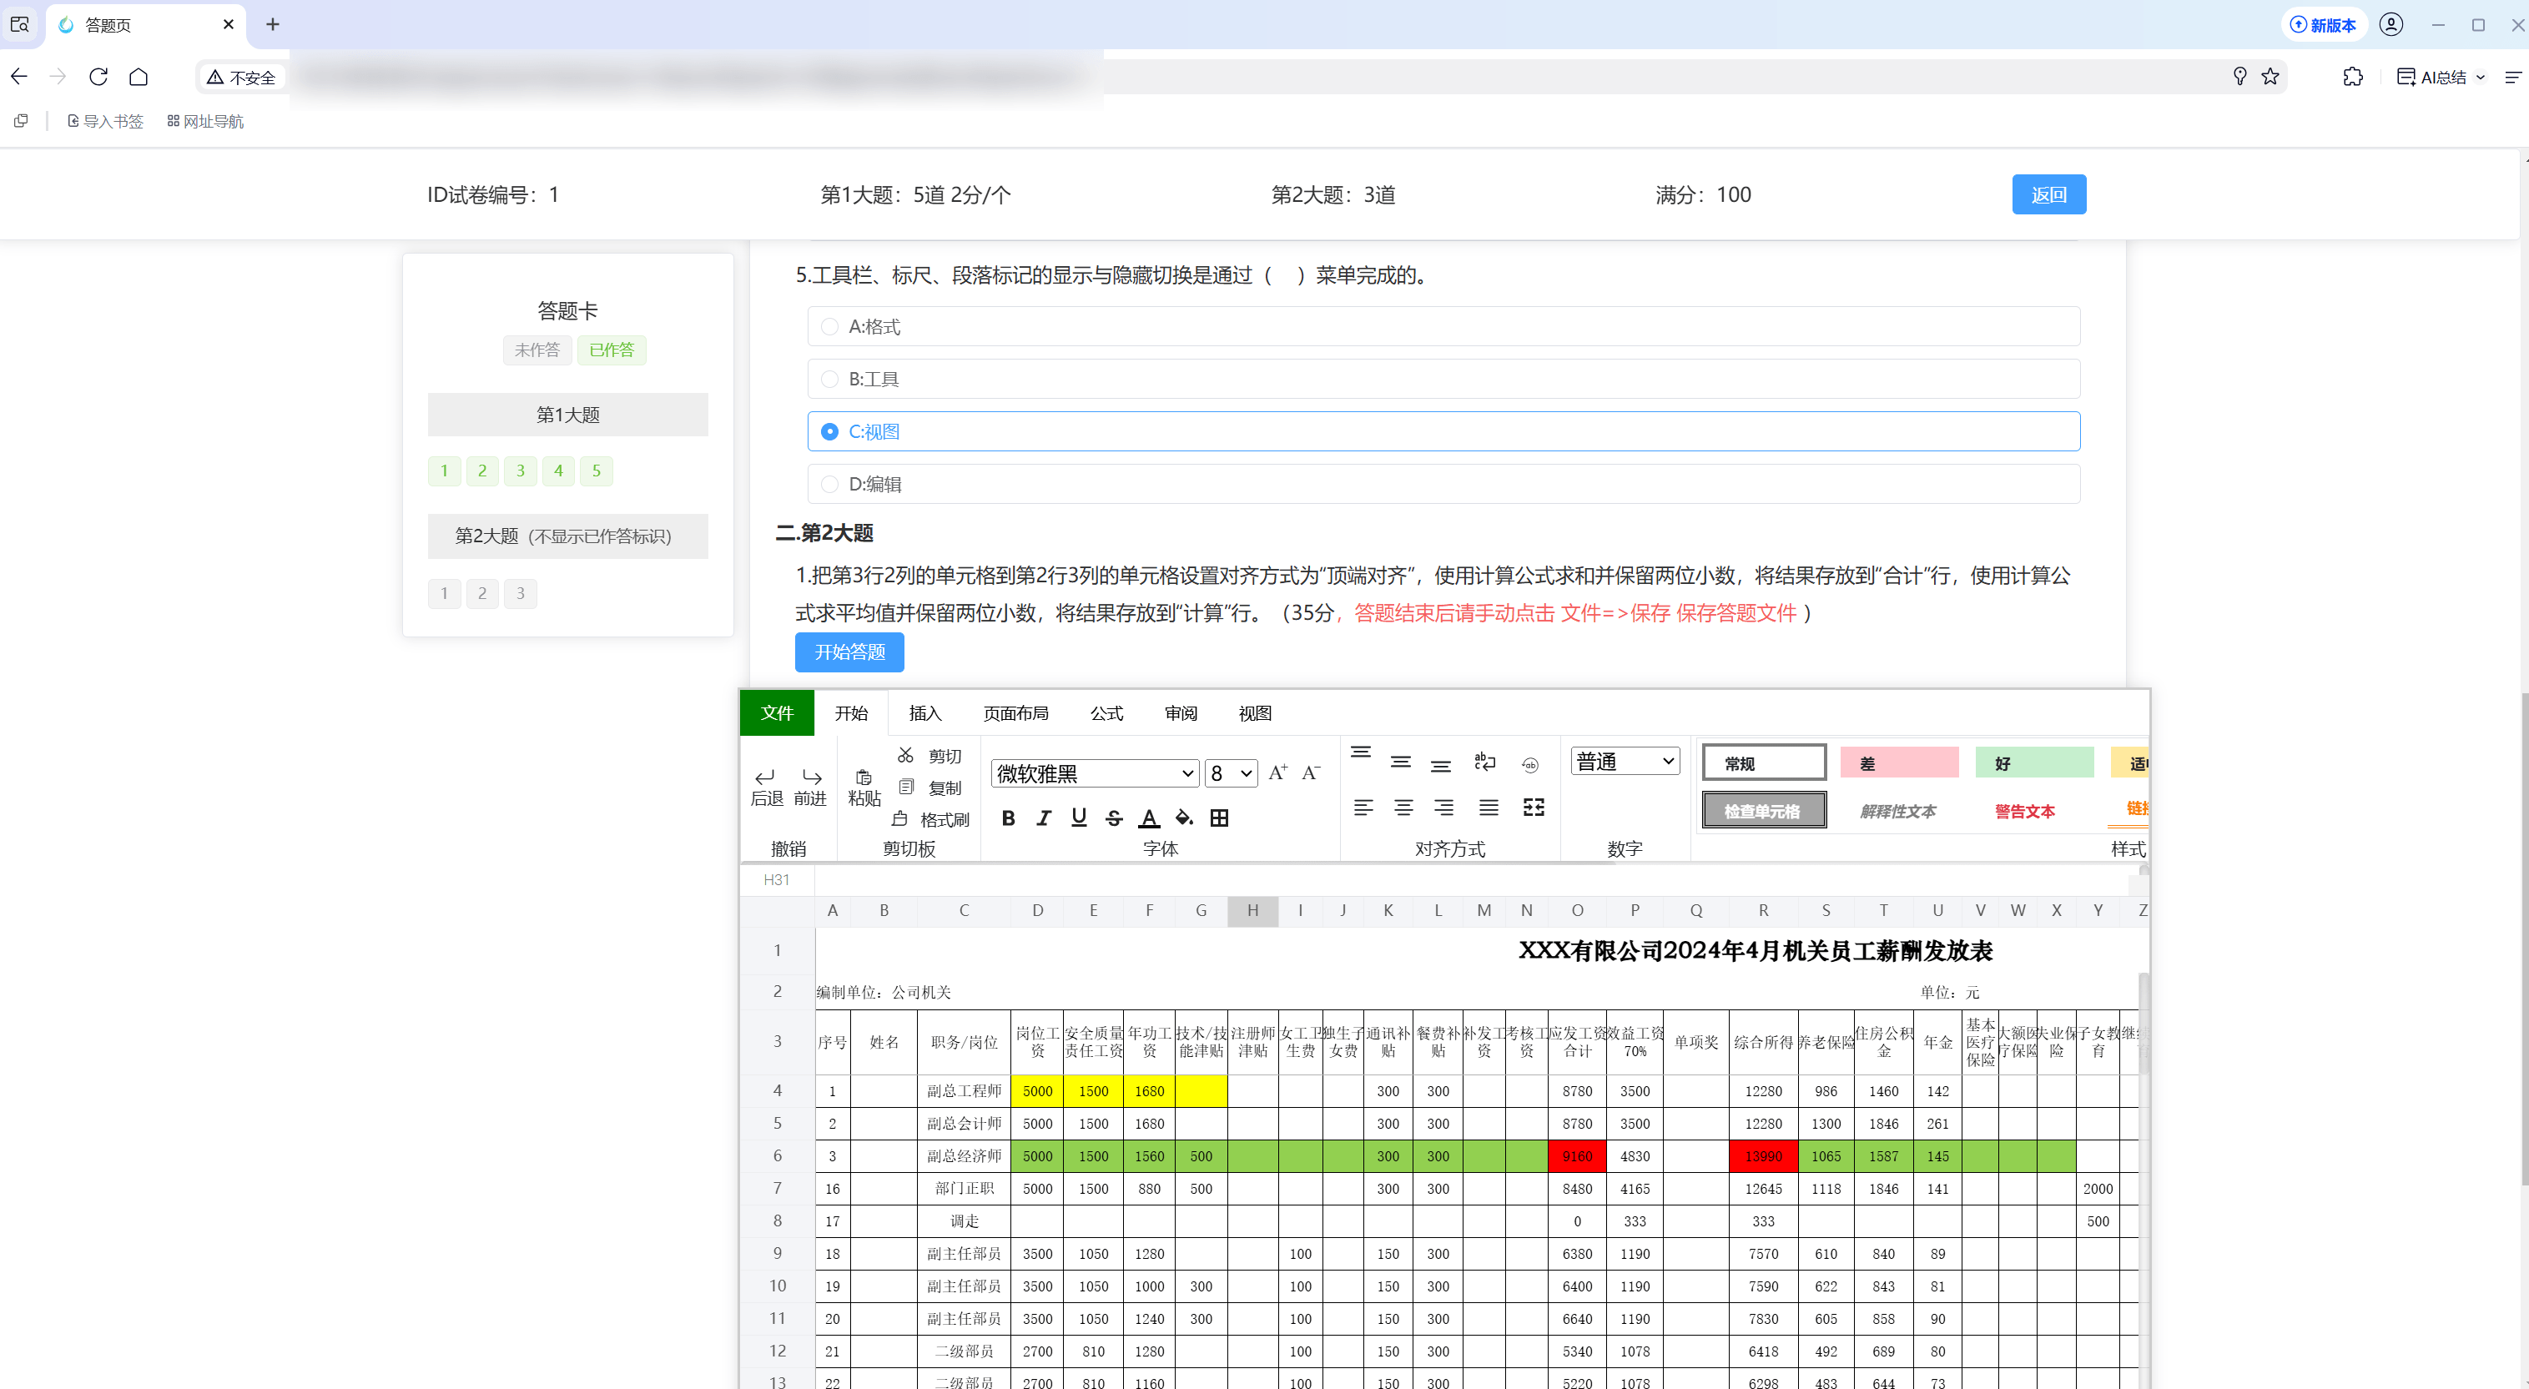Click the center horizontal align icon
The image size is (2529, 1389).
click(1403, 807)
